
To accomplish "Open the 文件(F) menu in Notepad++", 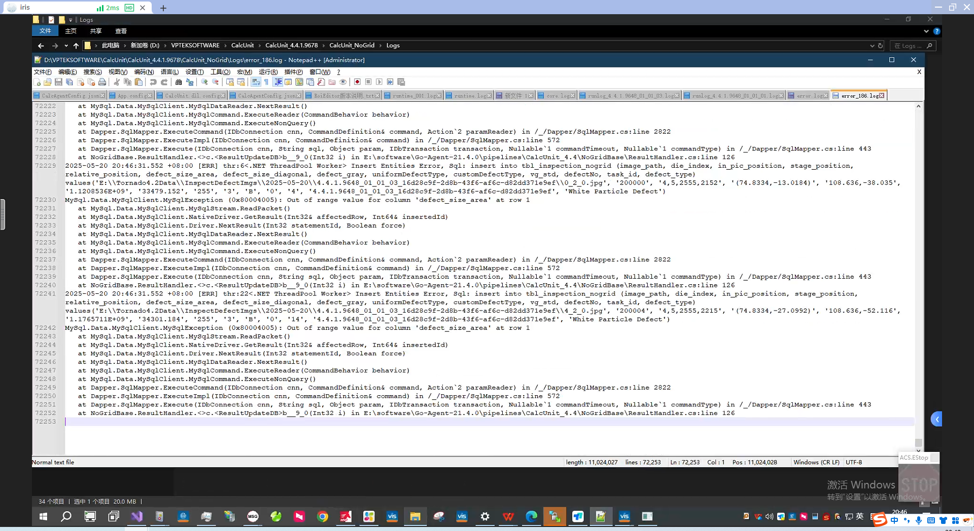I will pos(43,72).
